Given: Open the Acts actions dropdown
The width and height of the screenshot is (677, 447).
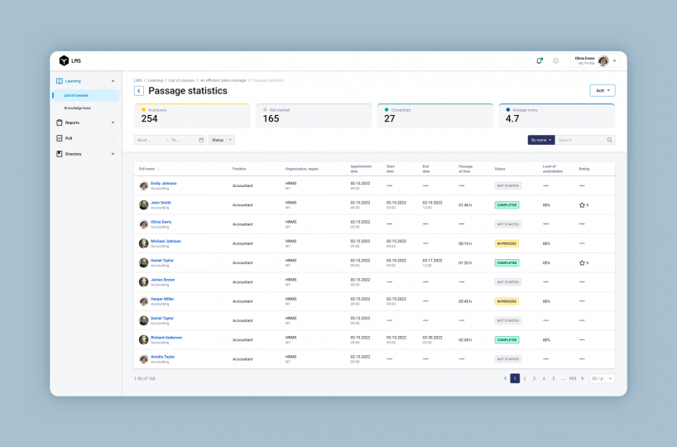Looking at the screenshot, I should [603, 90].
